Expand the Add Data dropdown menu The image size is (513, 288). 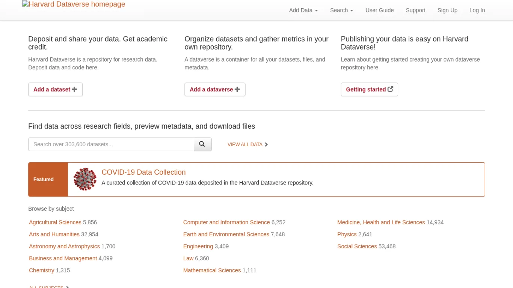tap(303, 10)
